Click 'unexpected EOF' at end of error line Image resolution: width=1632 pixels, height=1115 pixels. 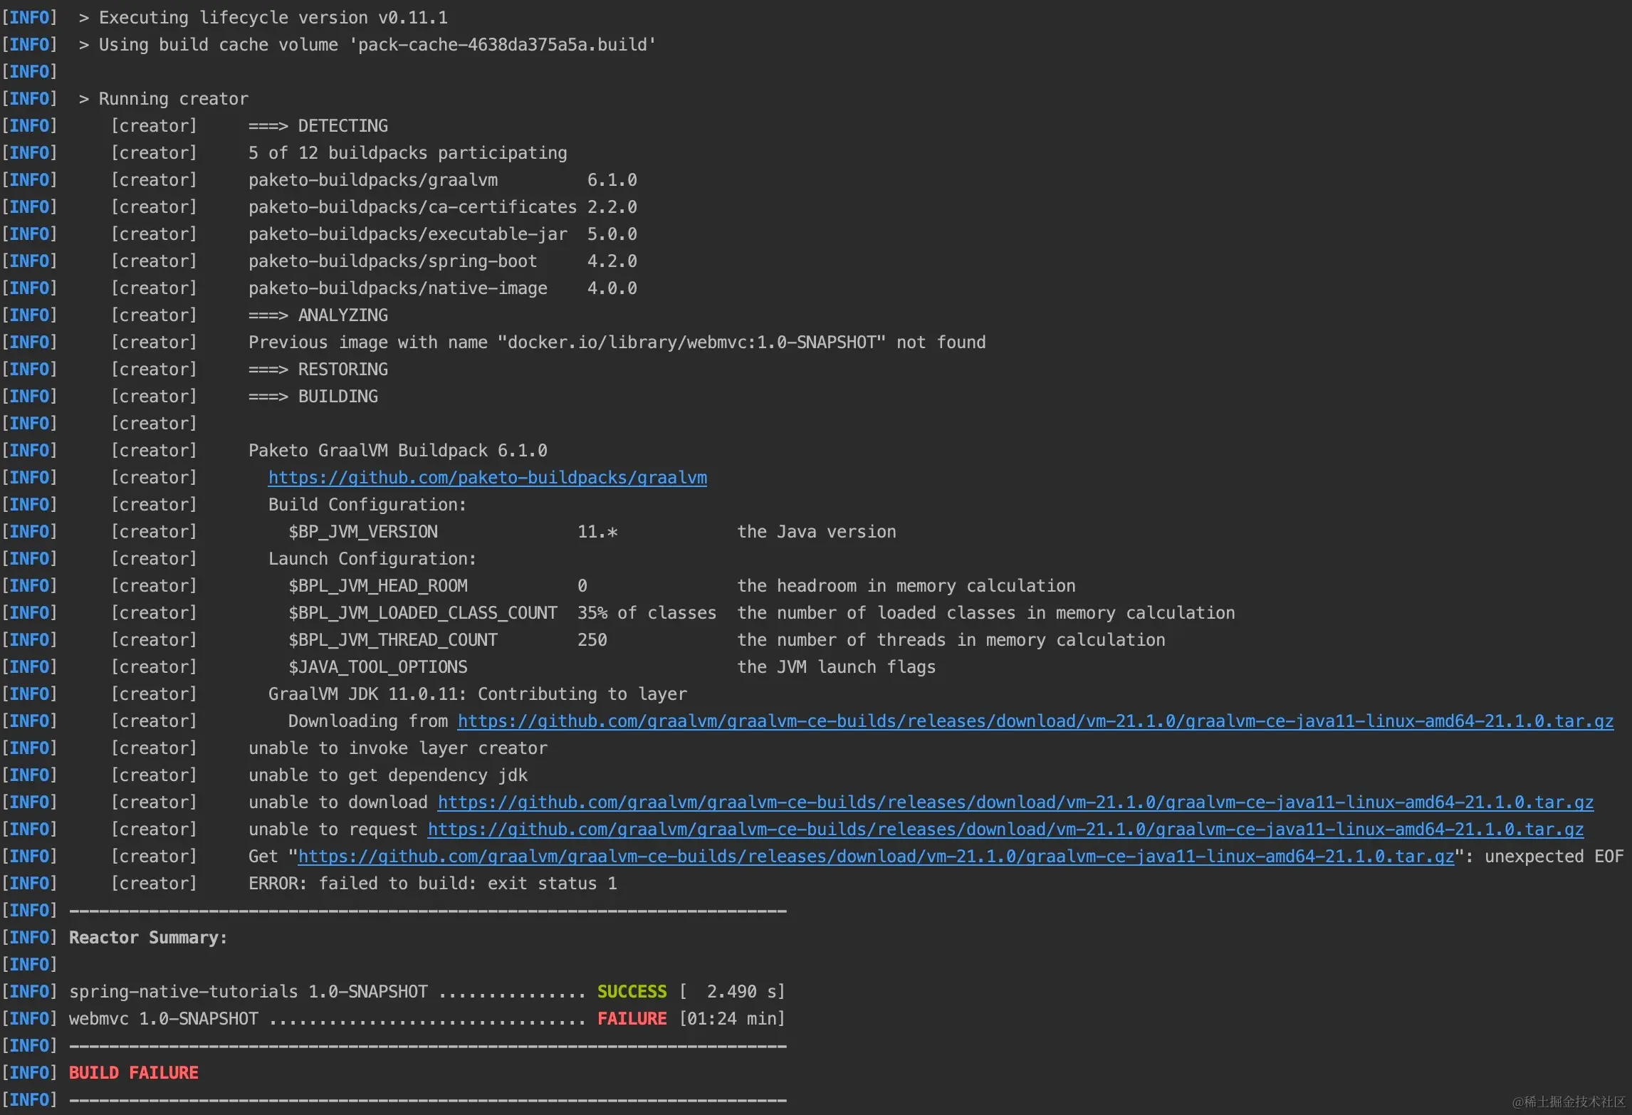(x=1554, y=857)
